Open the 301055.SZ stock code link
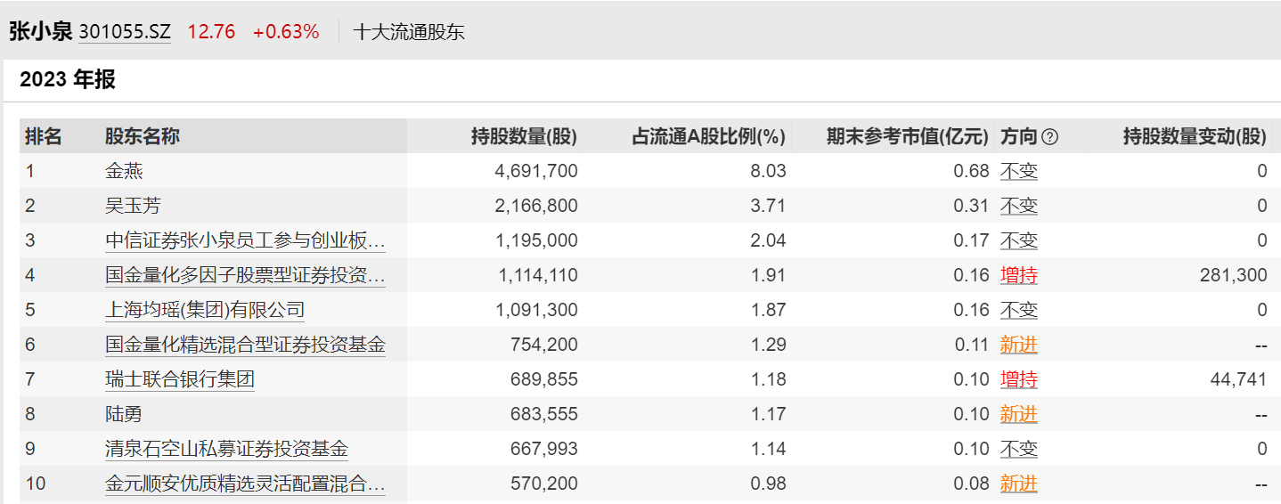 pos(125,32)
